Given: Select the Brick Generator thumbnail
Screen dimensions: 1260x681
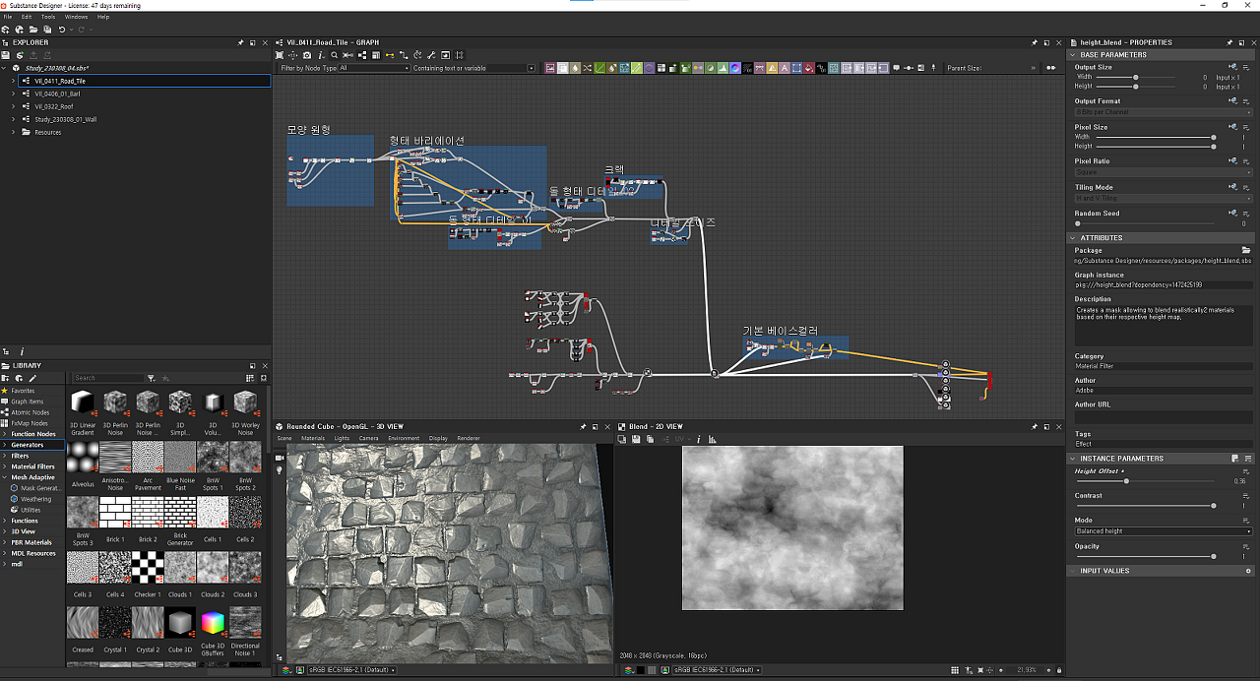Looking at the screenshot, I should point(180,514).
